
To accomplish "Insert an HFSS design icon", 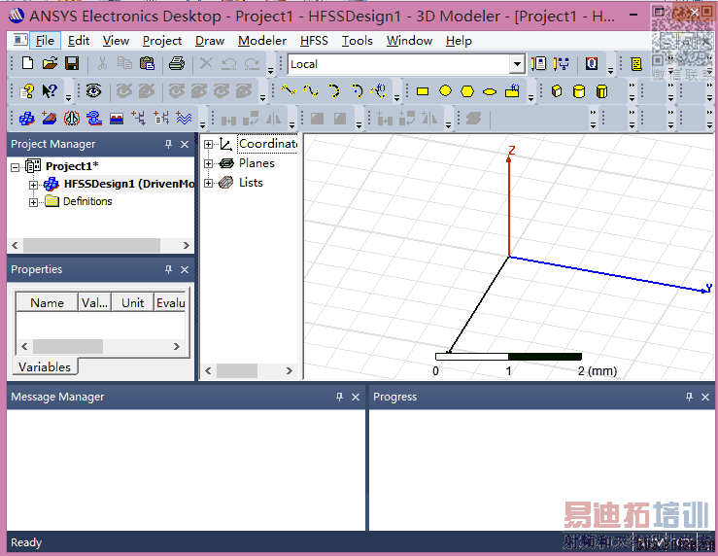I will point(27,119).
